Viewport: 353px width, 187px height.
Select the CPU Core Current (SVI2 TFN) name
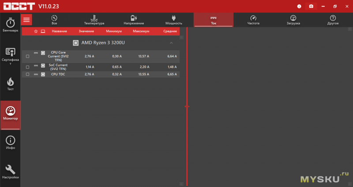coord(58,56)
